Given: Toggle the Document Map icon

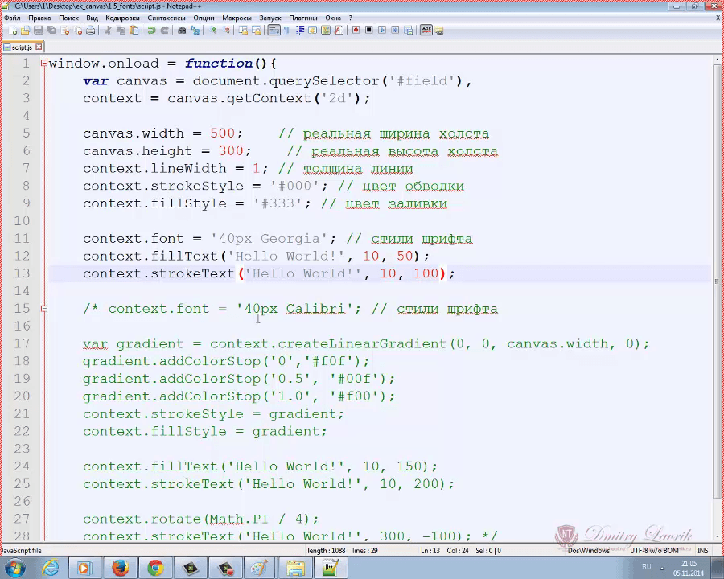Looking at the screenshot, I should tap(326, 31).
